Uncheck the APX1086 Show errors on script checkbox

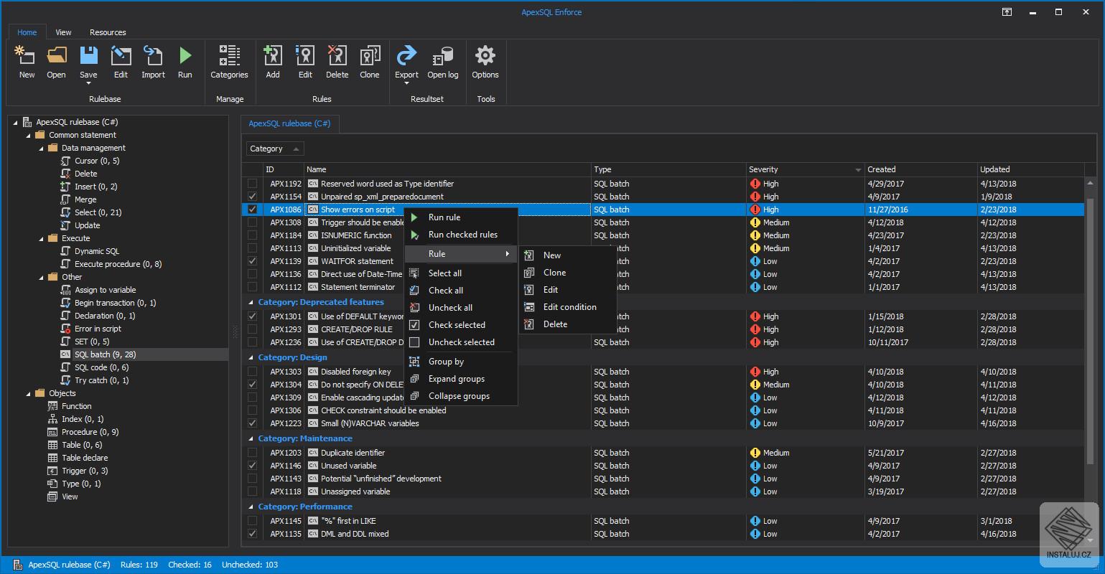[252, 210]
